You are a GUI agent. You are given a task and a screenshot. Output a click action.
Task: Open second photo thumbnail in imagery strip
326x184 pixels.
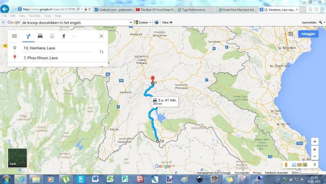(x=300, y=165)
